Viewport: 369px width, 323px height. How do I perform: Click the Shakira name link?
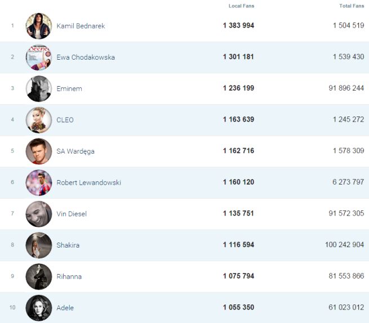(68, 245)
